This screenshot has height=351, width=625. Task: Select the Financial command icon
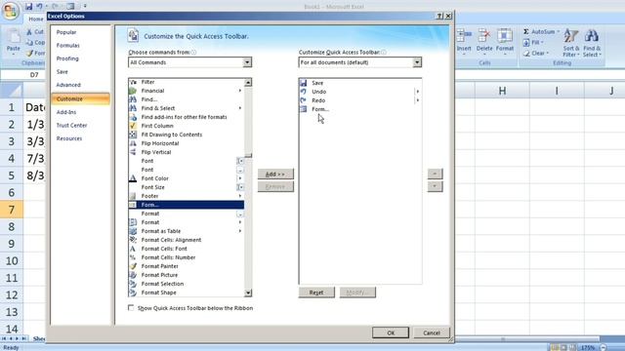133,91
